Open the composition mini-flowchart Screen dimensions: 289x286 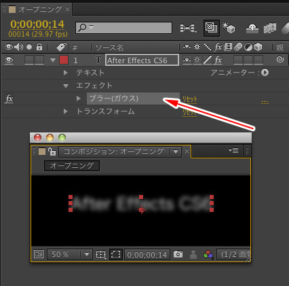click(188, 29)
